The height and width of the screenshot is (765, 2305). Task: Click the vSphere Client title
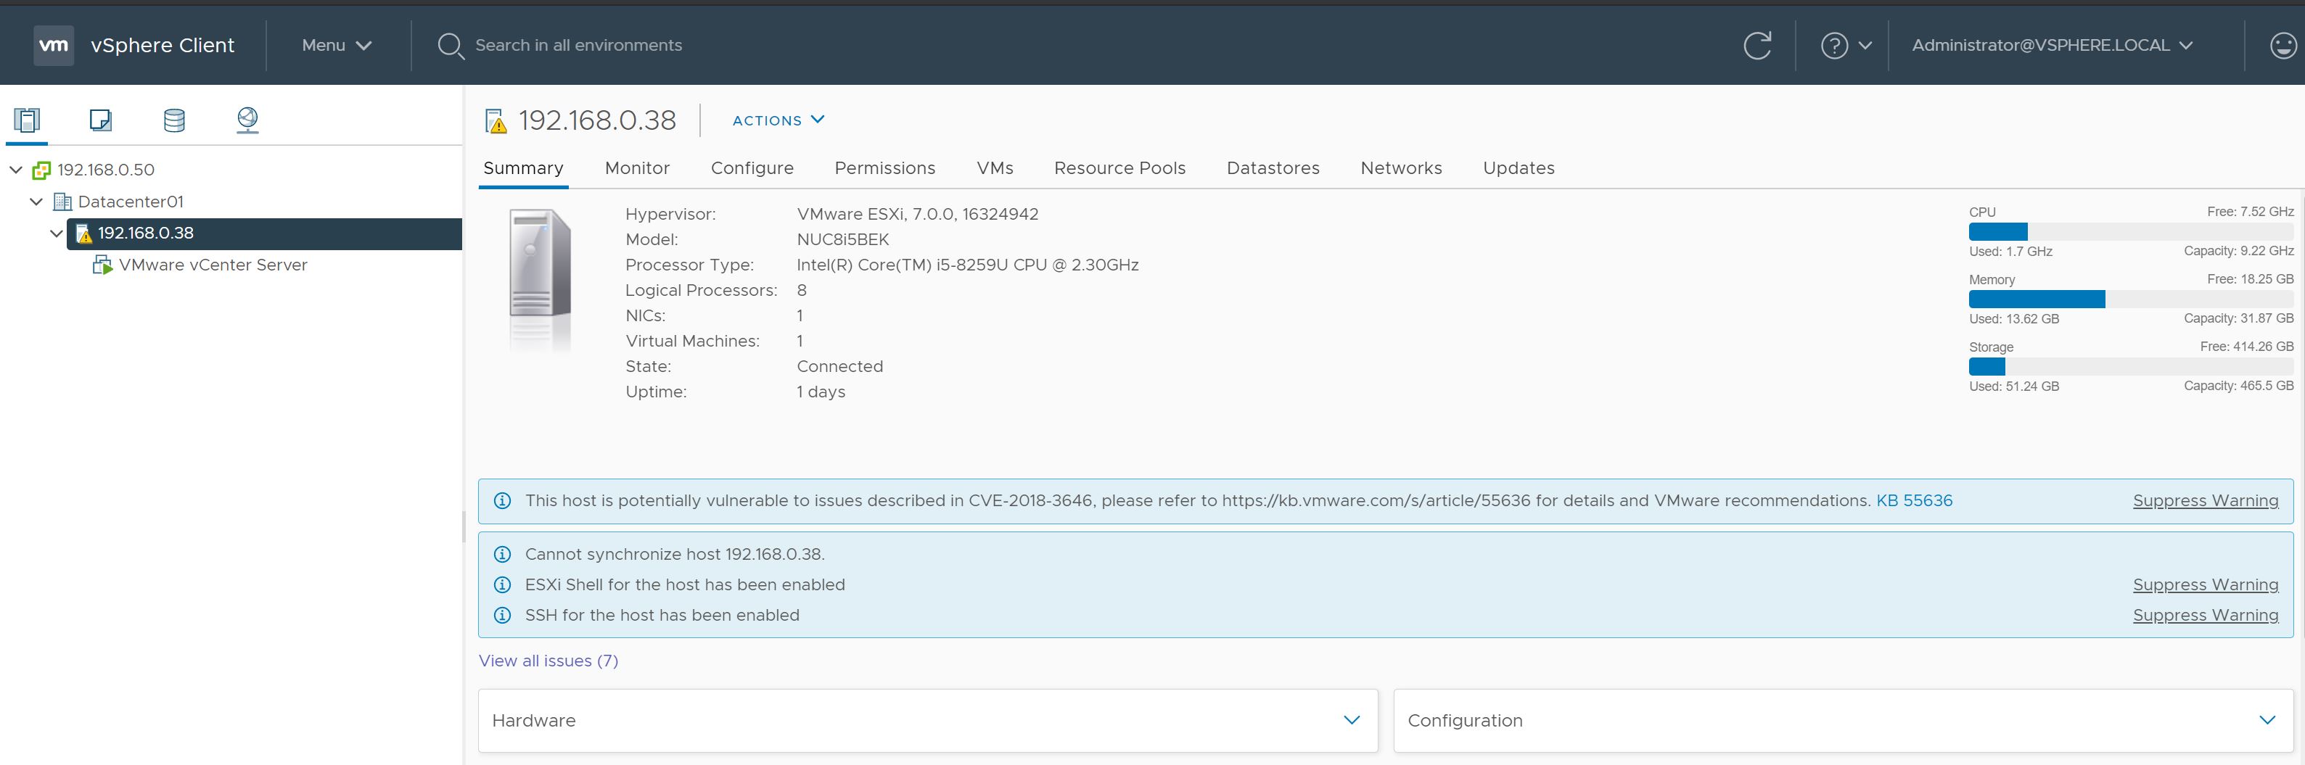(162, 45)
